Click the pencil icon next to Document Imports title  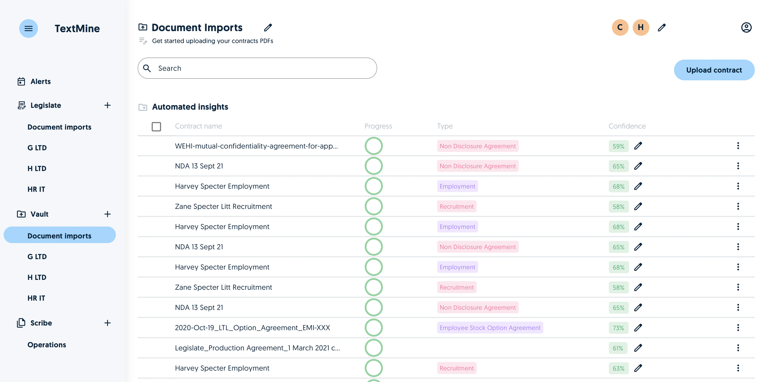click(x=268, y=27)
